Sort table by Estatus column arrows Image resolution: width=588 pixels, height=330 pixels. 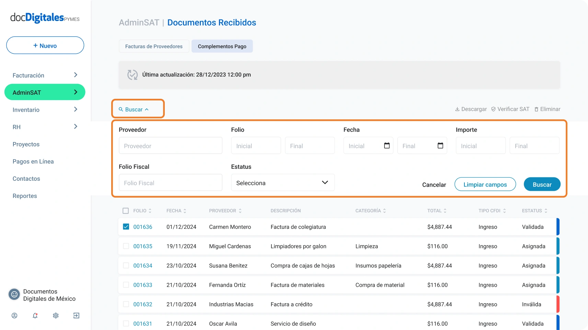click(546, 211)
